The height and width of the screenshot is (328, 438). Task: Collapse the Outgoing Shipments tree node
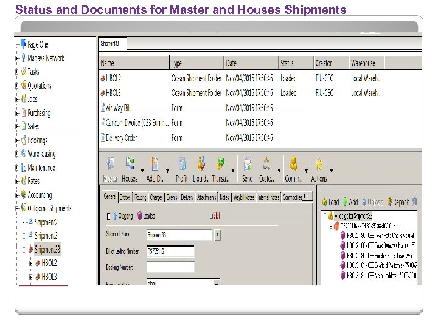17,208
